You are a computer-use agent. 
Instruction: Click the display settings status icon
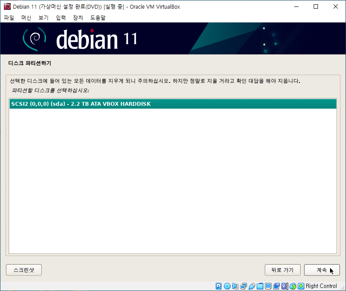click(x=268, y=286)
